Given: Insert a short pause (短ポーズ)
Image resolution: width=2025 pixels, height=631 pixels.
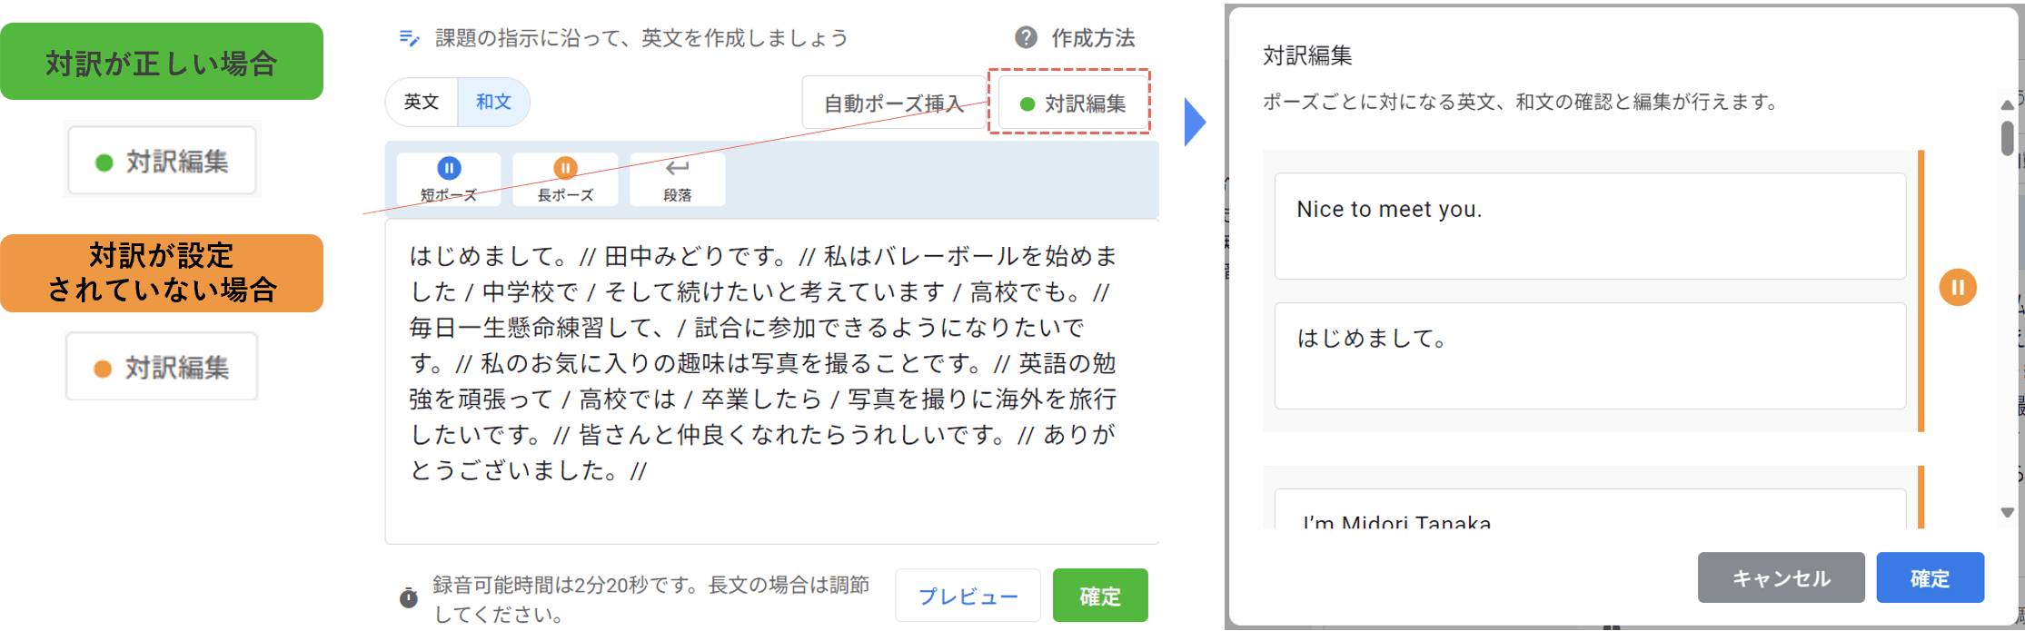Looking at the screenshot, I should (x=449, y=179).
